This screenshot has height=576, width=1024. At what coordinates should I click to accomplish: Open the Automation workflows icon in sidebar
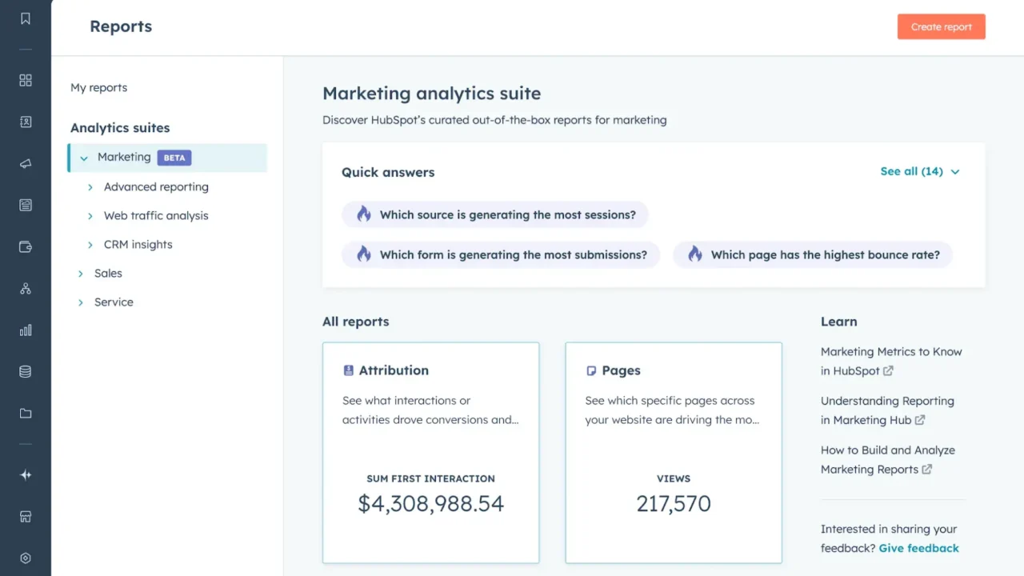tap(26, 288)
